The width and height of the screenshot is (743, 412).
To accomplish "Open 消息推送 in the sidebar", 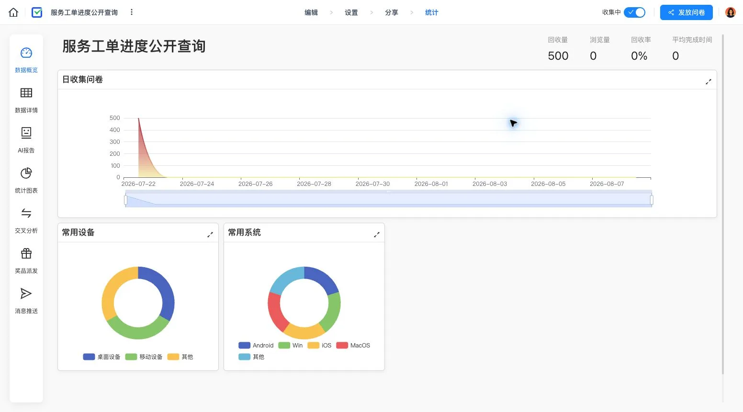I will 26,301.
